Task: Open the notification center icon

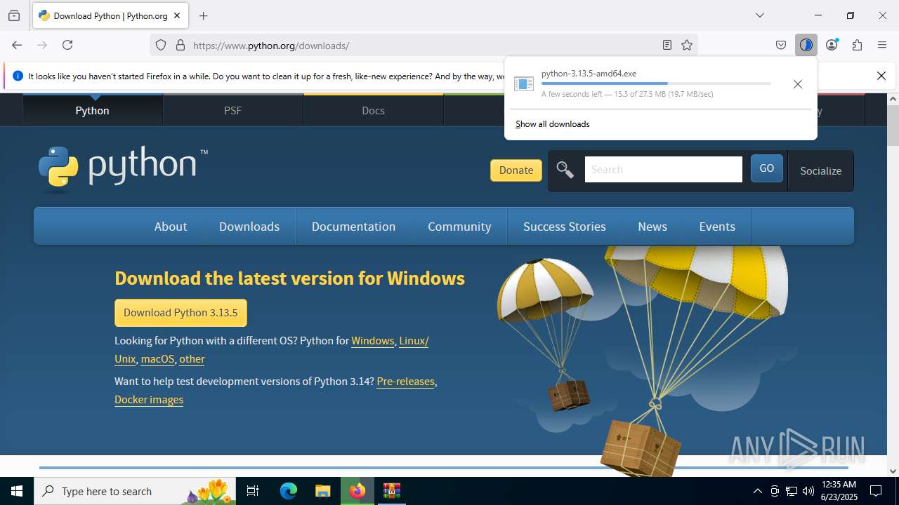Action: [x=876, y=491]
